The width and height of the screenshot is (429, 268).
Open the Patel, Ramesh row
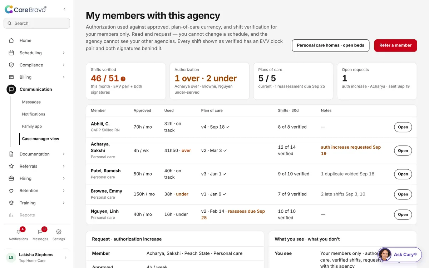pos(403,174)
